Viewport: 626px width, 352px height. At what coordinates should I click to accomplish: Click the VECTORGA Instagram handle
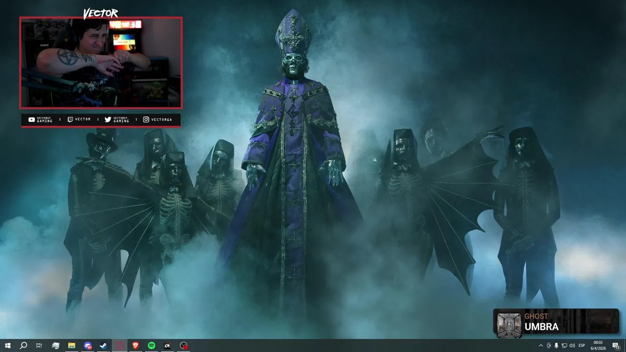click(161, 119)
